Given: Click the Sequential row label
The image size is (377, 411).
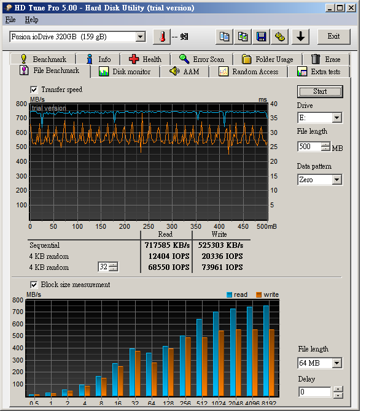Looking at the screenshot, I should [x=45, y=245].
